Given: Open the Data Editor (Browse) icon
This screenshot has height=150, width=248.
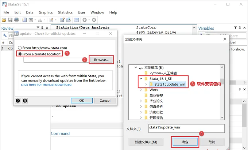Looking at the screenshot, I should point(69,20).
